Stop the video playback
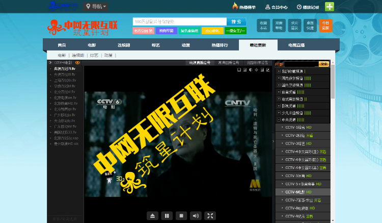This screenshot has width=382, height=223. click(181, 216)
